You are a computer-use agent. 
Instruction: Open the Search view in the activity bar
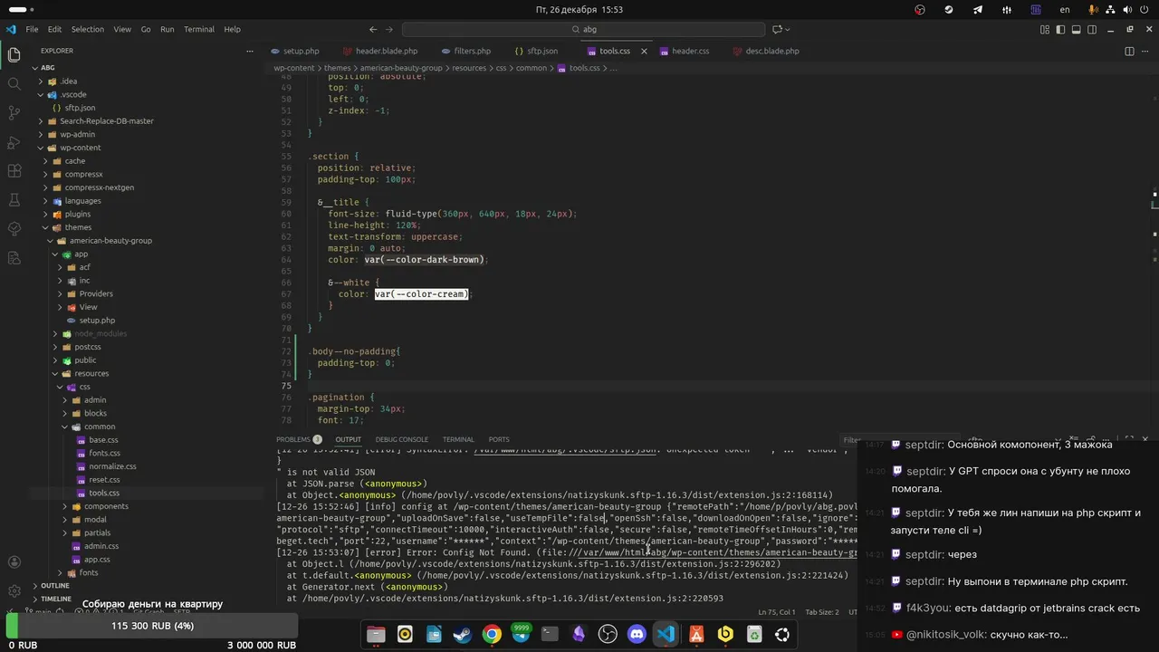(x=14, y=84)
